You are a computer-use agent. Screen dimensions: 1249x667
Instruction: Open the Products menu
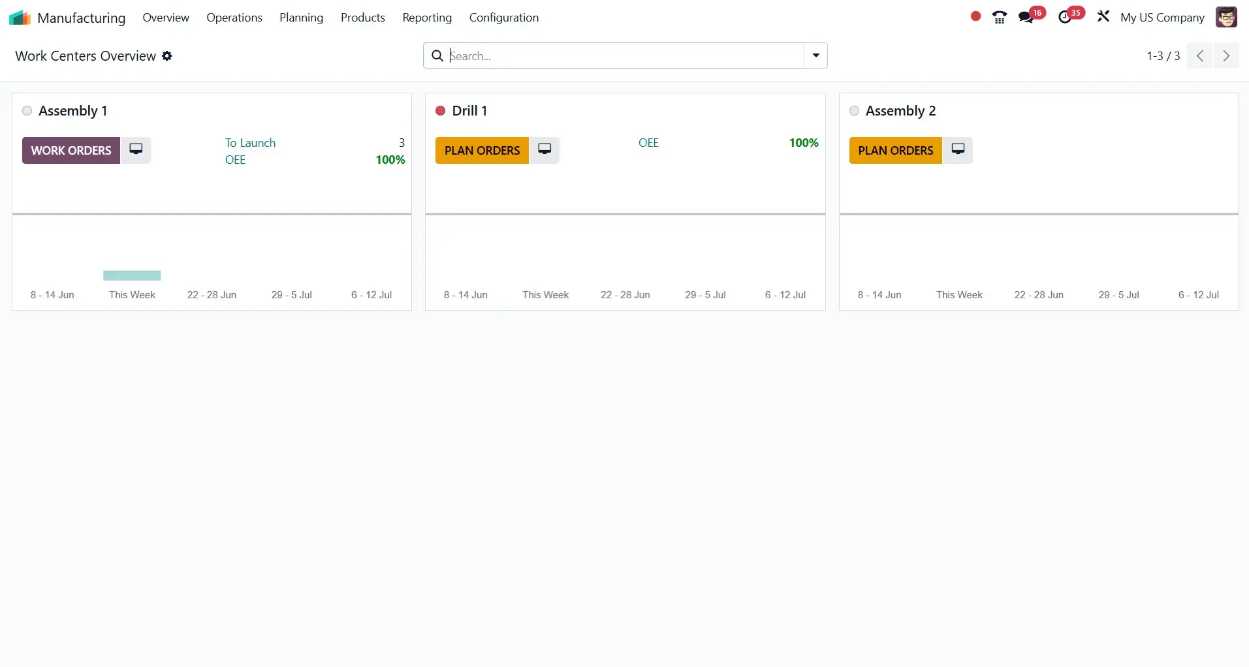click(x=362, y=18)
